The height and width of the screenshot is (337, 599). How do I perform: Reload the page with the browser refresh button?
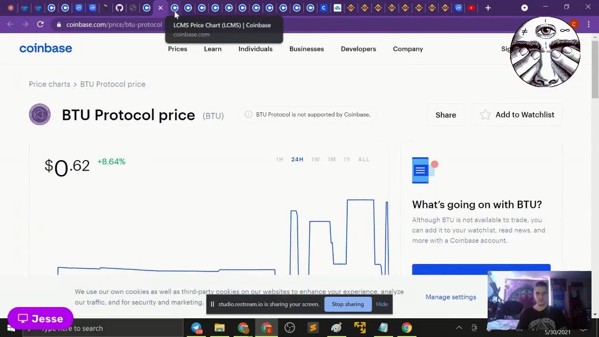pyautogui.click(x=40, y=24)
